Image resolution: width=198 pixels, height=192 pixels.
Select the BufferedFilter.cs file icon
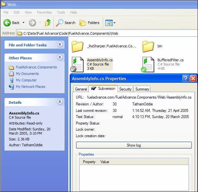(147, 65)
